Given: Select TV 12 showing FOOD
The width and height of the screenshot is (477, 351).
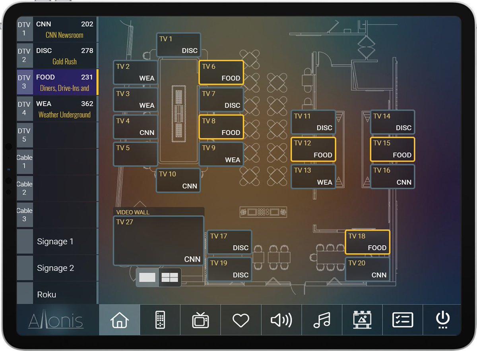Looking at the screenshot, I should tap(313, 149).
